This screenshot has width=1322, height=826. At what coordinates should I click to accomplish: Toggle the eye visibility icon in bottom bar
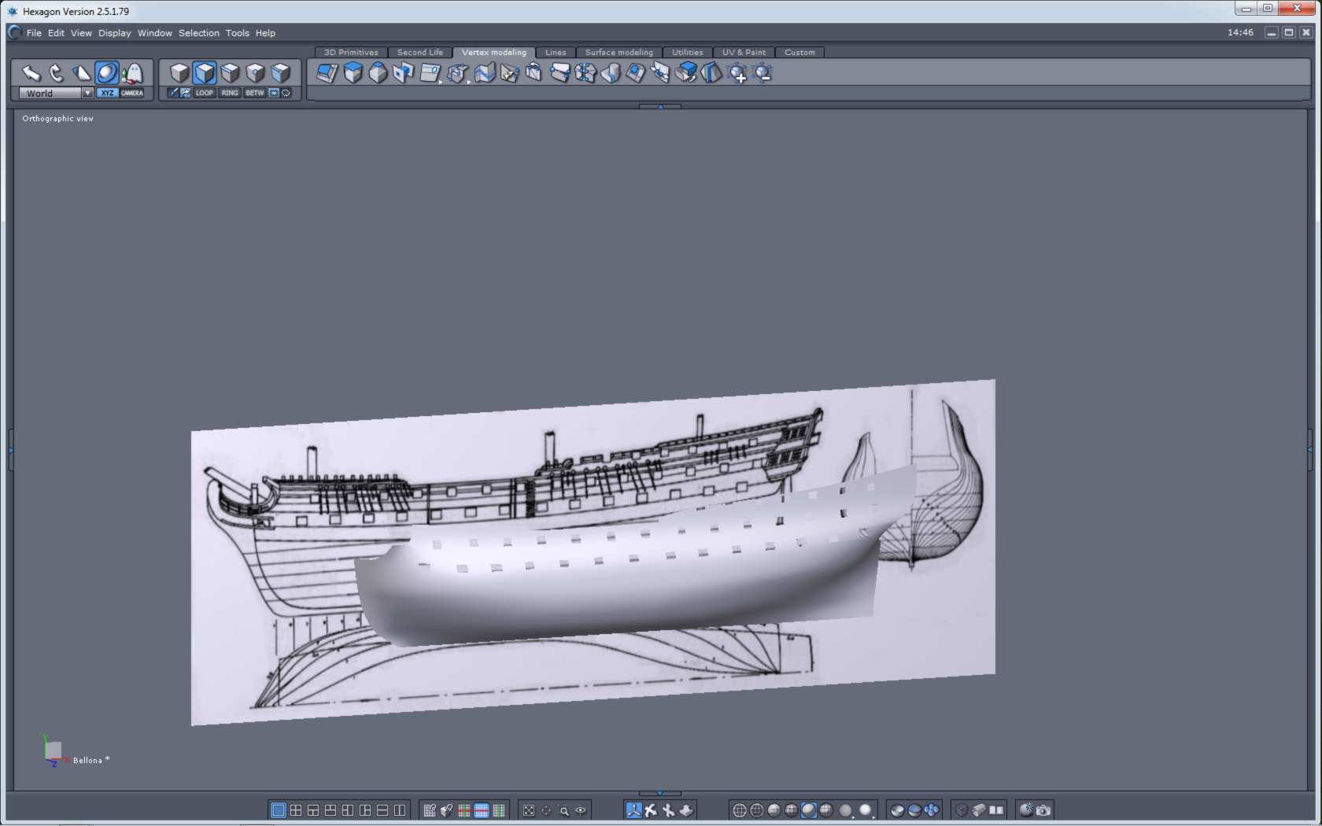coord(581,810)
